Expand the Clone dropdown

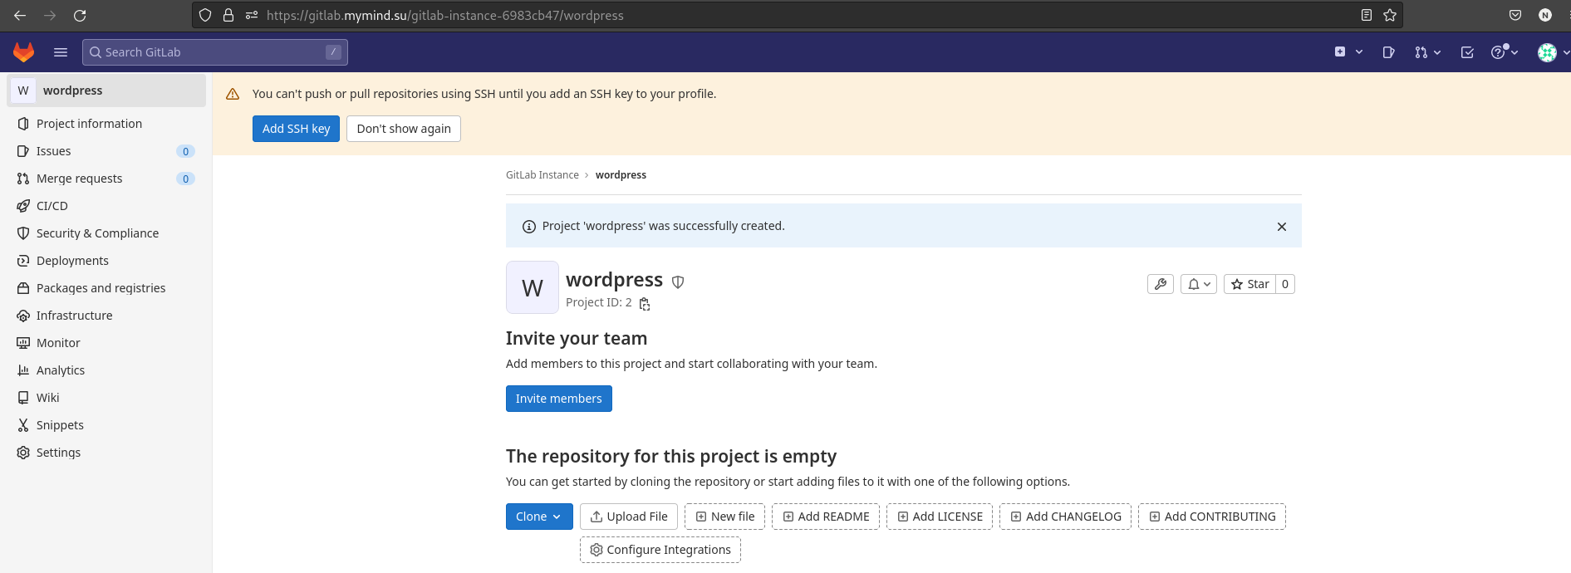tap(539, 517)
